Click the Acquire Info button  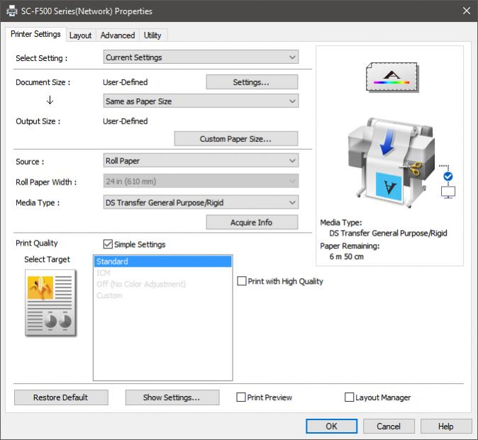(252, 222)
